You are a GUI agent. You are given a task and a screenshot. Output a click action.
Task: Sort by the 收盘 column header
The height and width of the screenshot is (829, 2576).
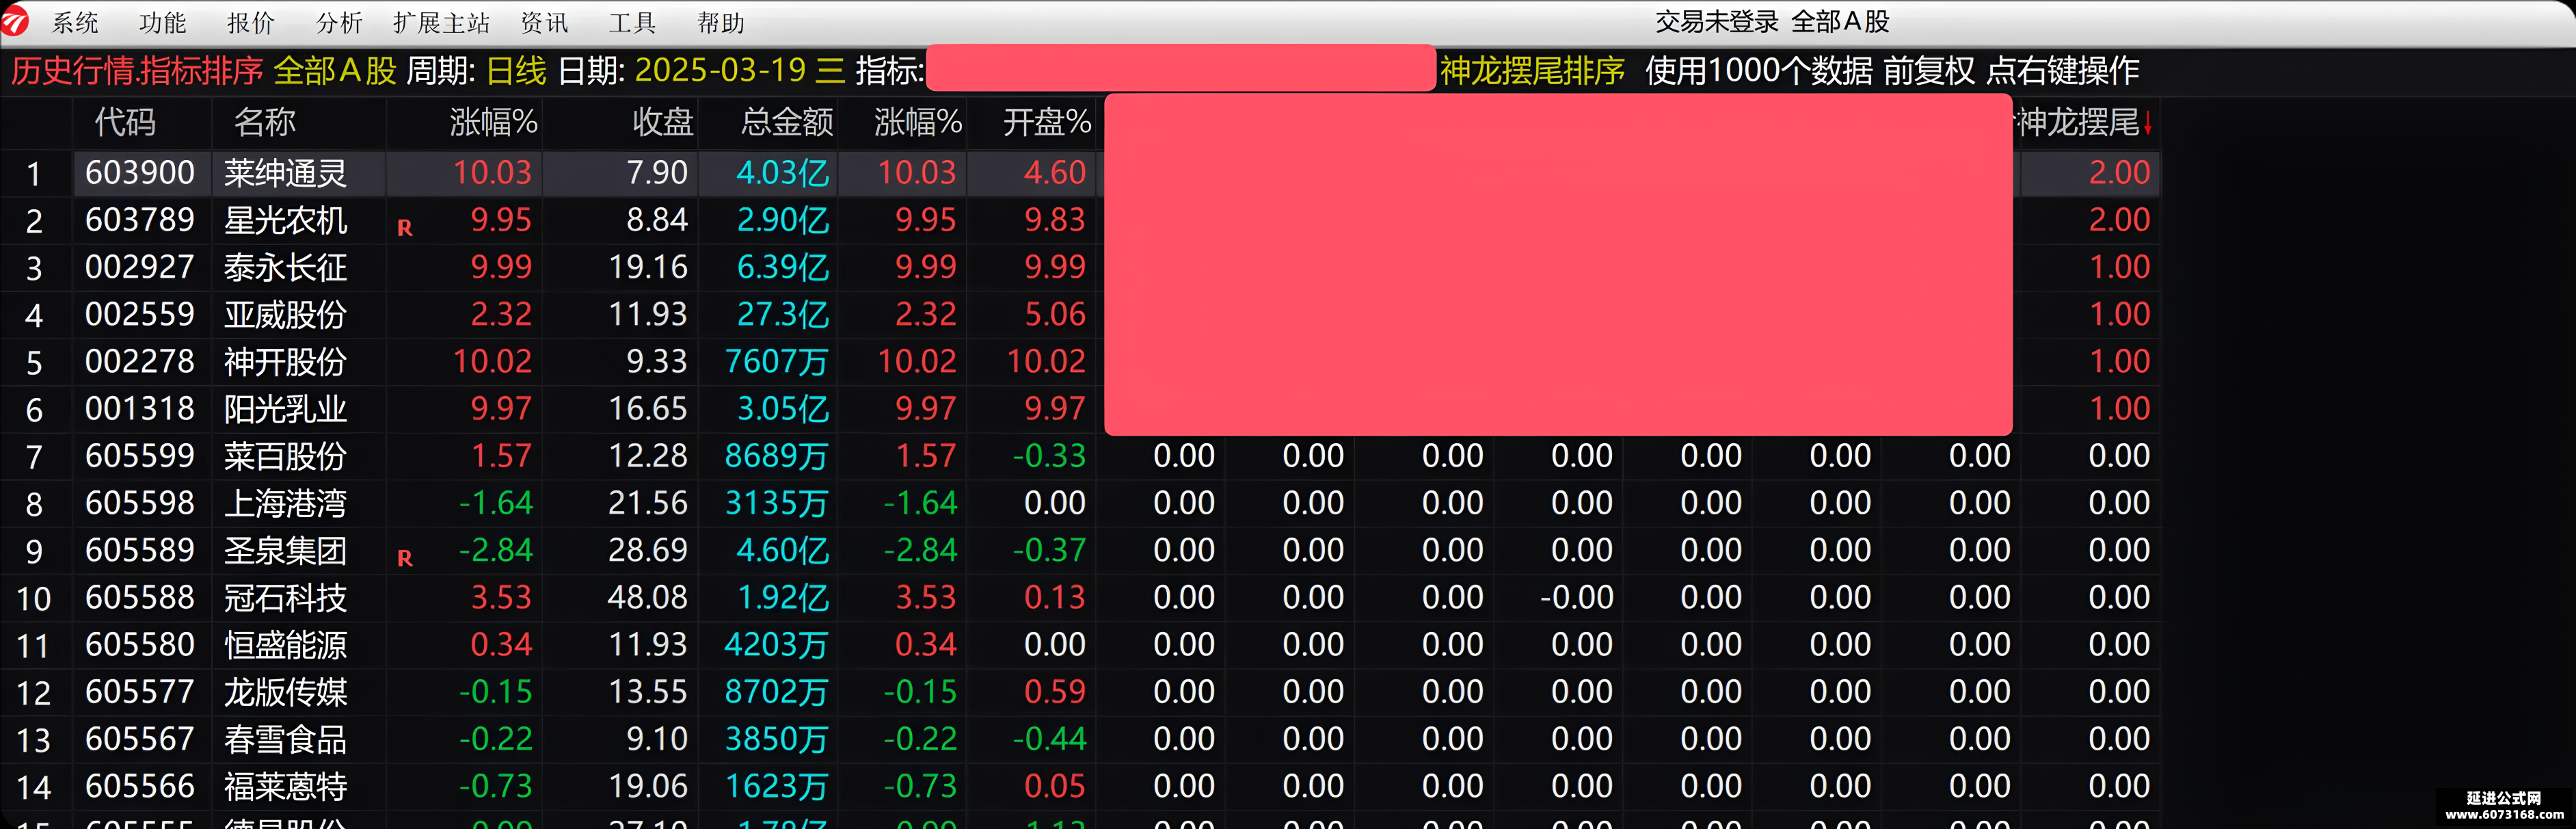[663, 122]
